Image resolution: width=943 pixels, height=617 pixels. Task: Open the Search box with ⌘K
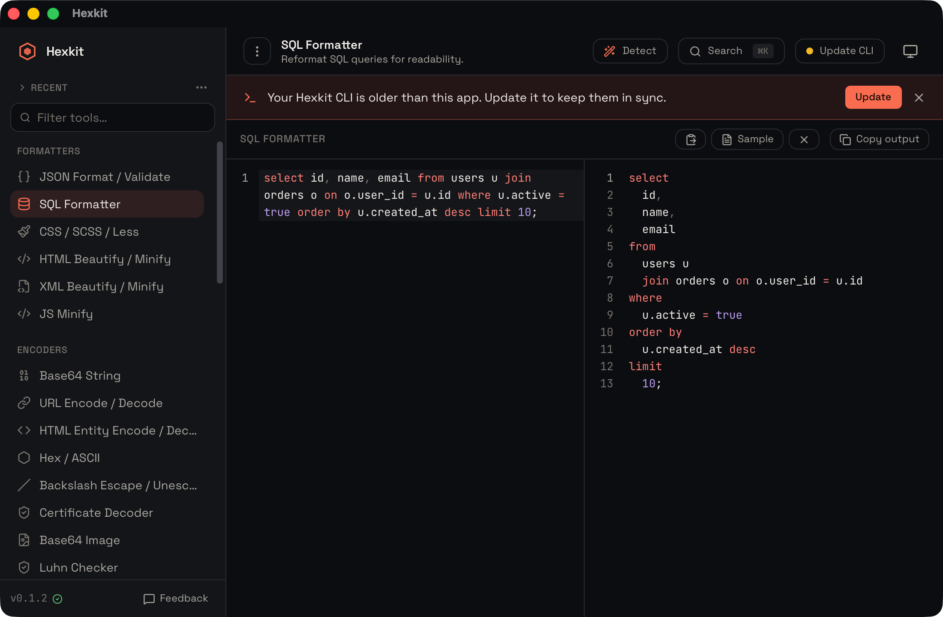[731, 51]
